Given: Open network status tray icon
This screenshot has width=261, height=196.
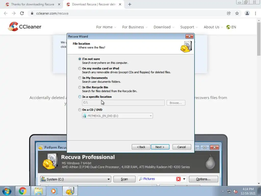Looking at the screenshot, I should [x=229, y=191].
